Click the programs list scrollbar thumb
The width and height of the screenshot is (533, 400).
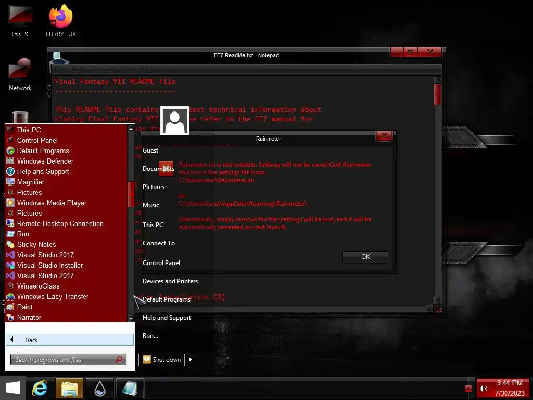(x=131, y=194)
